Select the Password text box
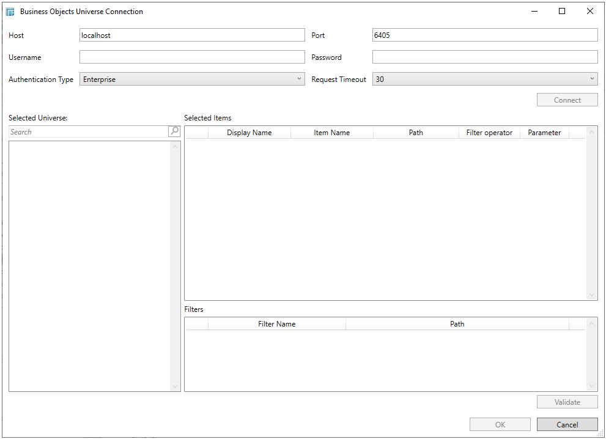This screenshot has width=606, height=439. [x=485, y=57]
